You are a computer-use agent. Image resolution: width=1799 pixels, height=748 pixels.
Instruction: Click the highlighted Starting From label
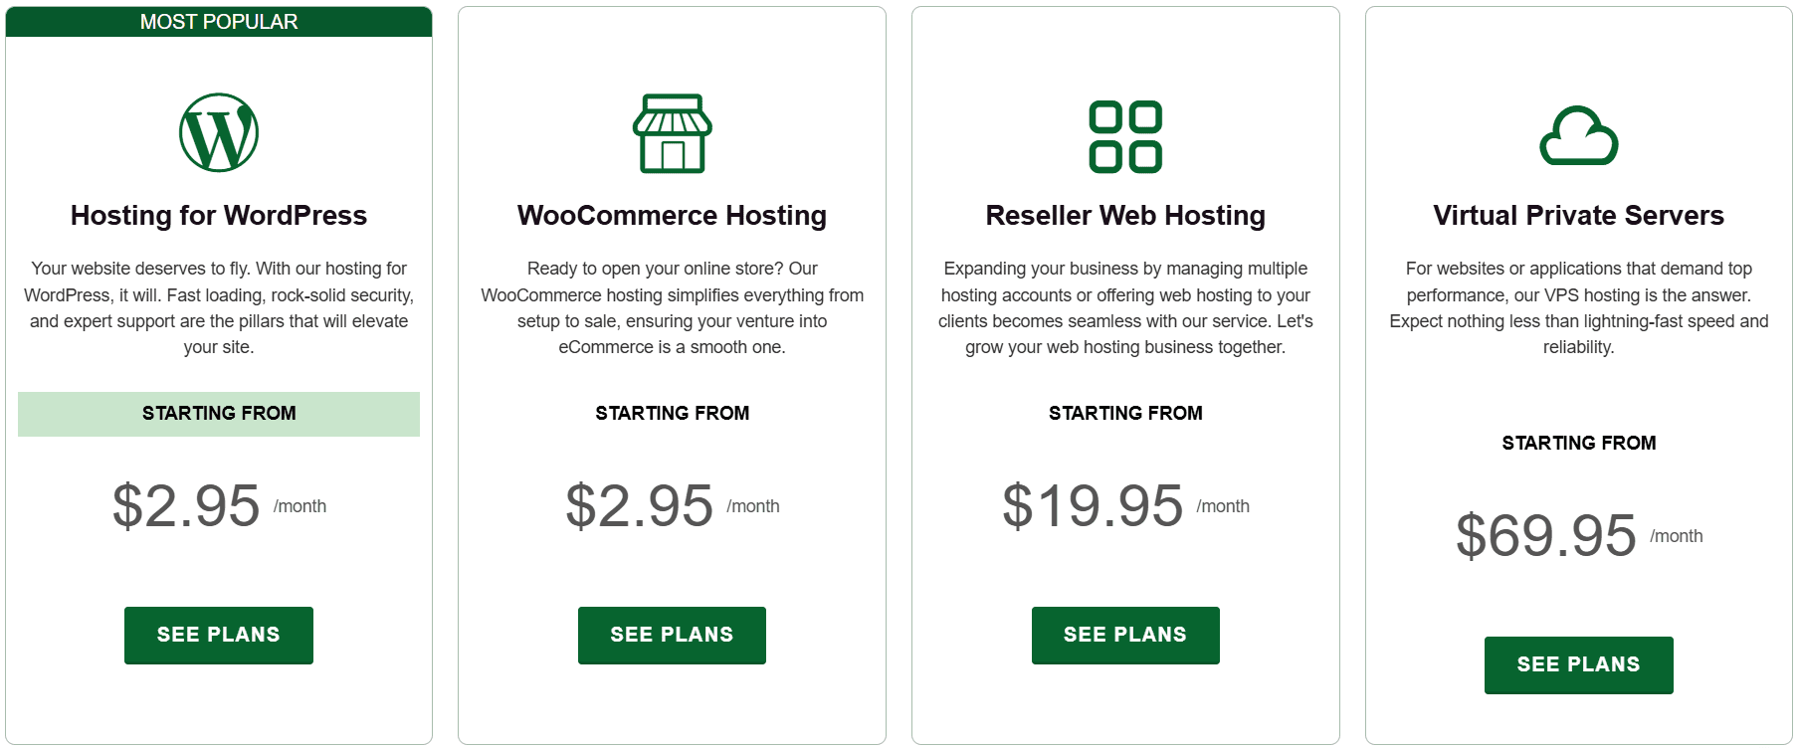click(x=219, y=414)
